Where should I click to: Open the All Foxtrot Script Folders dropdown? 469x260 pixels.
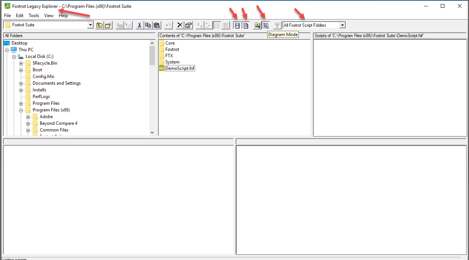click(x=342, y=25)
